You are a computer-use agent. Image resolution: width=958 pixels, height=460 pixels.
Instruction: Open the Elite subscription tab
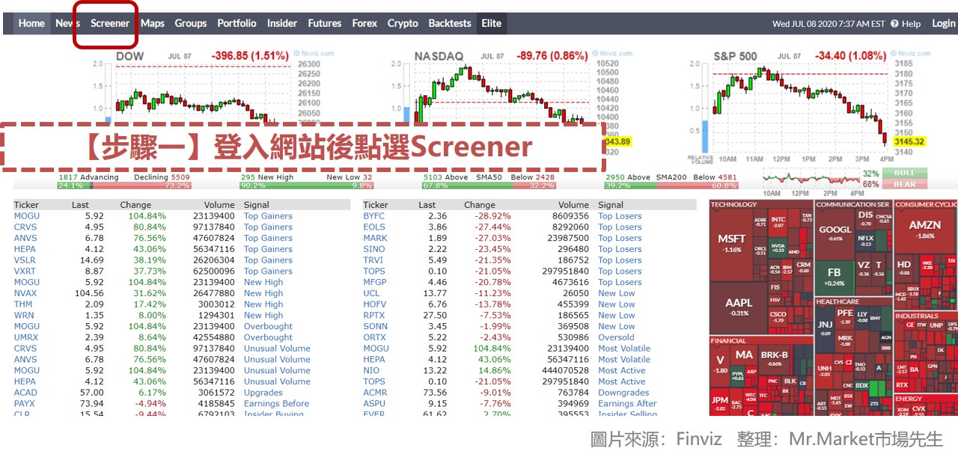pyautogui.click(x=492, y=23)
